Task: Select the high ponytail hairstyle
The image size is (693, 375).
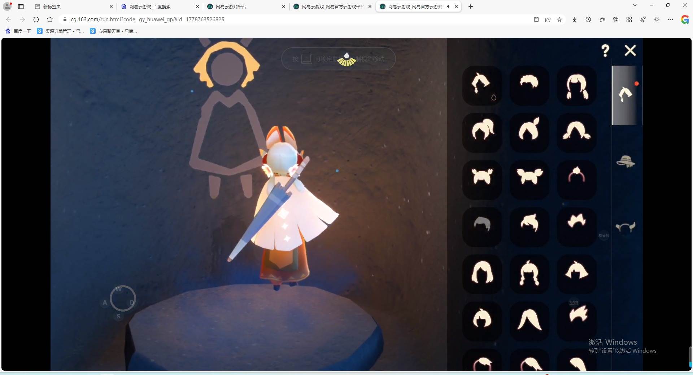Action: pos(482,133)
